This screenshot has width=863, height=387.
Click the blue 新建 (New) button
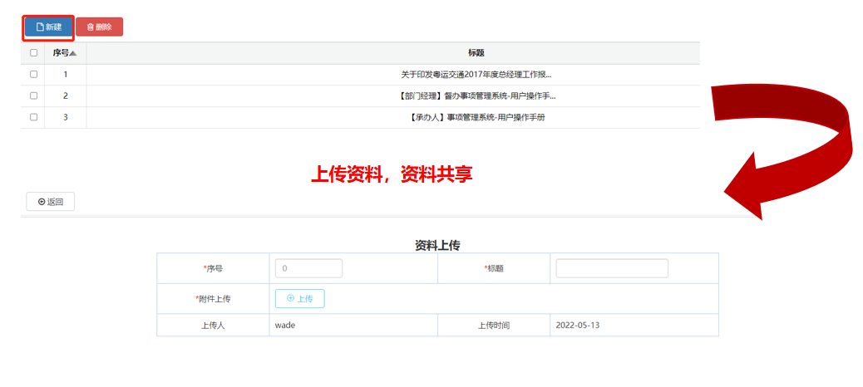click(x=48, y=27)
